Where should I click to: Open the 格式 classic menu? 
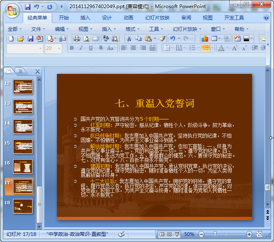[x=133, y=29]
